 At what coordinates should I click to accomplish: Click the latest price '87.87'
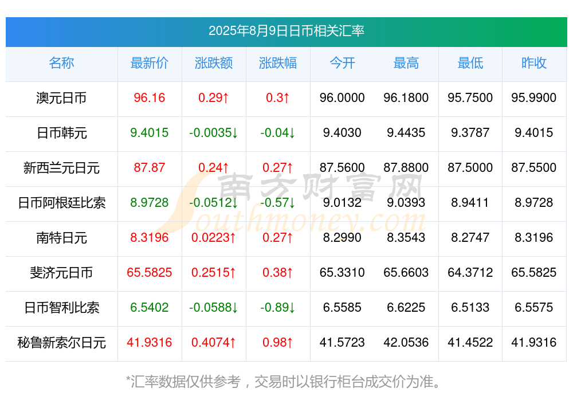click(149, 167)
